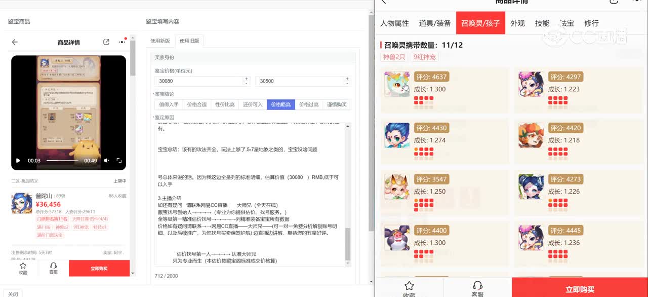Go back from left 商品详情 panel

coord(15,42)
